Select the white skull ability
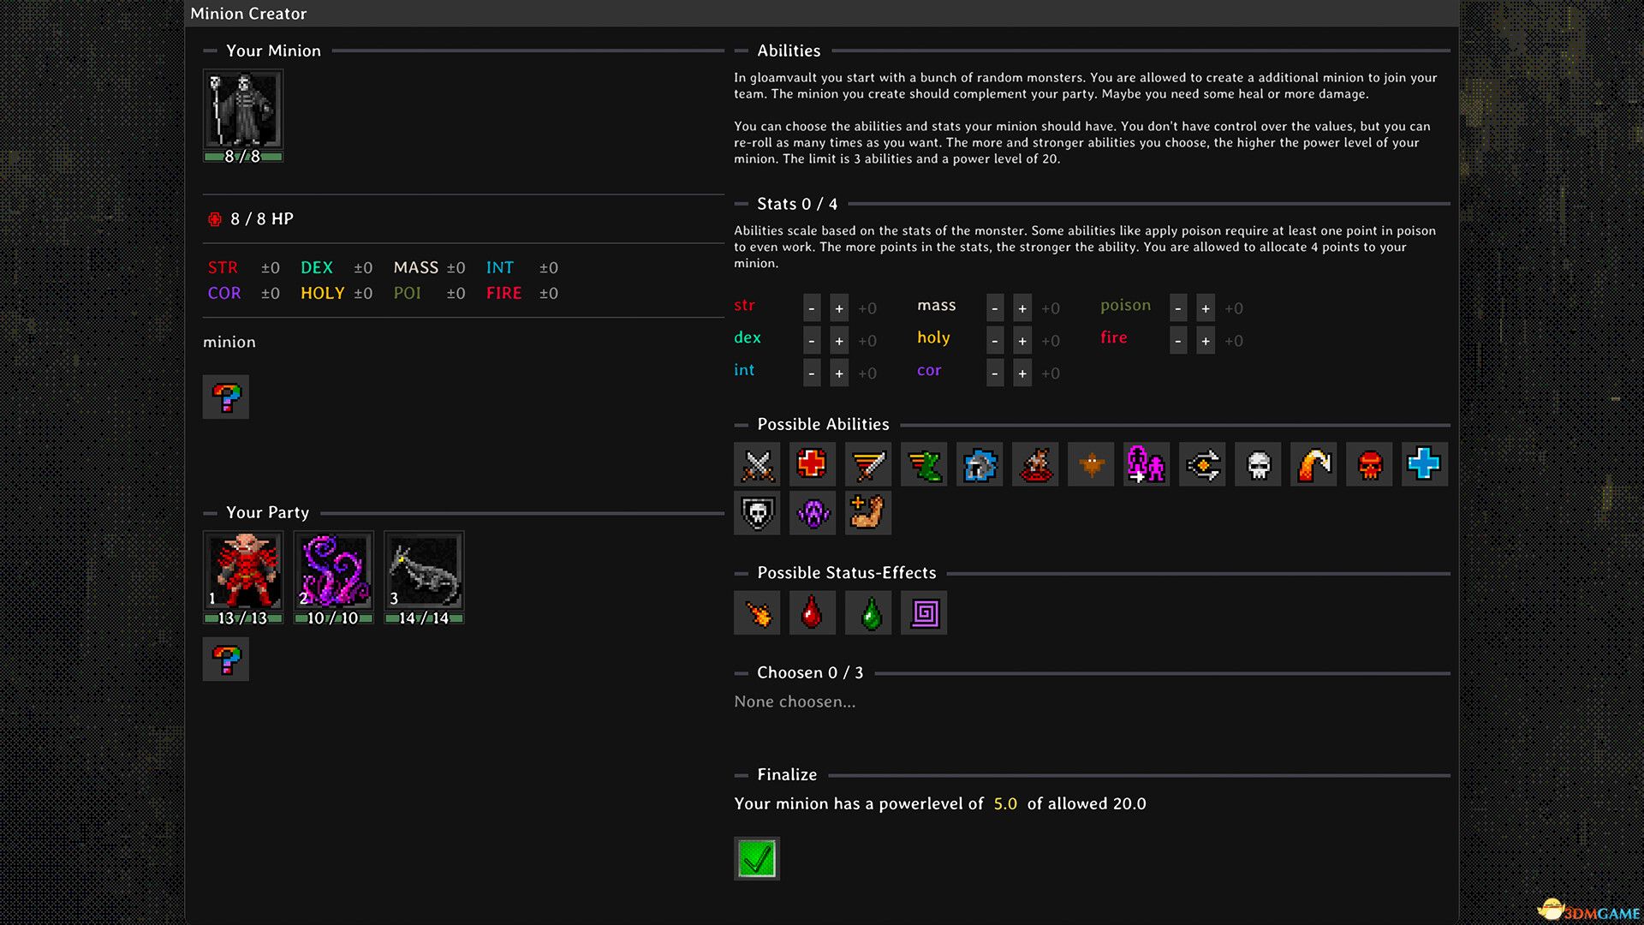This screenshot has height=925, width=1644. pos(1258,465)
